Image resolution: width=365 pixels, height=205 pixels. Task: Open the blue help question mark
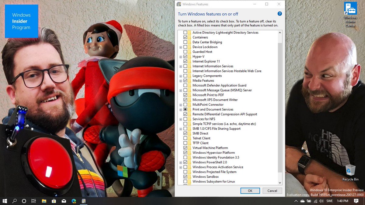pyautogui.click(x=280, y=14)
